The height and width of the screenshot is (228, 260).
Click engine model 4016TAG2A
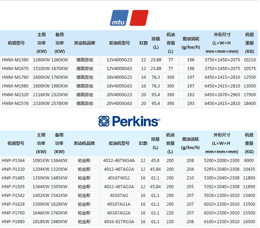119,213
